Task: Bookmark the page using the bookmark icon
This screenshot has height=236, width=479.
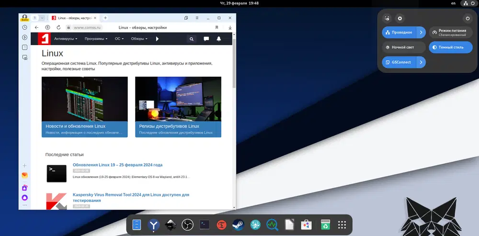Action: (x=217, y=27)
